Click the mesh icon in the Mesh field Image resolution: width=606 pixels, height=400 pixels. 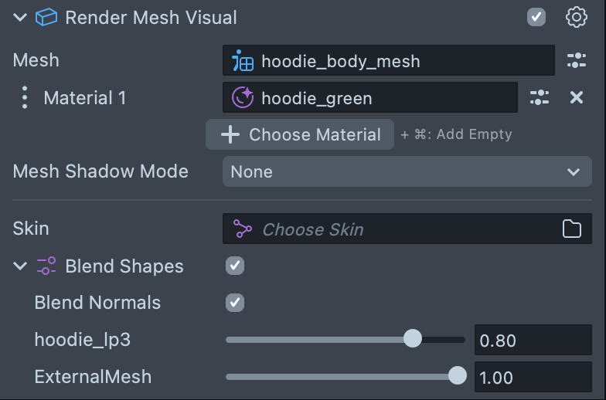coord(243,61)
